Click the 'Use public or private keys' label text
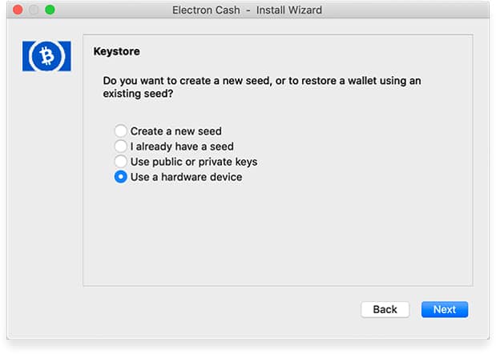 [194, 162]
